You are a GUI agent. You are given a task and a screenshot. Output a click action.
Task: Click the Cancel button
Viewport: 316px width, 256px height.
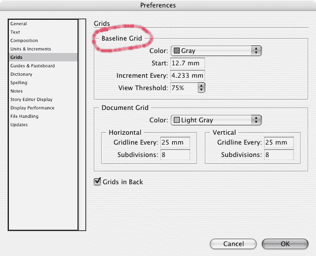[x=233, y=244]
